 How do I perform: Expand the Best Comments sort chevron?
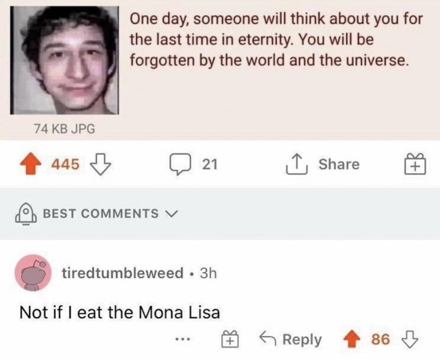pyautogui.click(x=172, y=214)
